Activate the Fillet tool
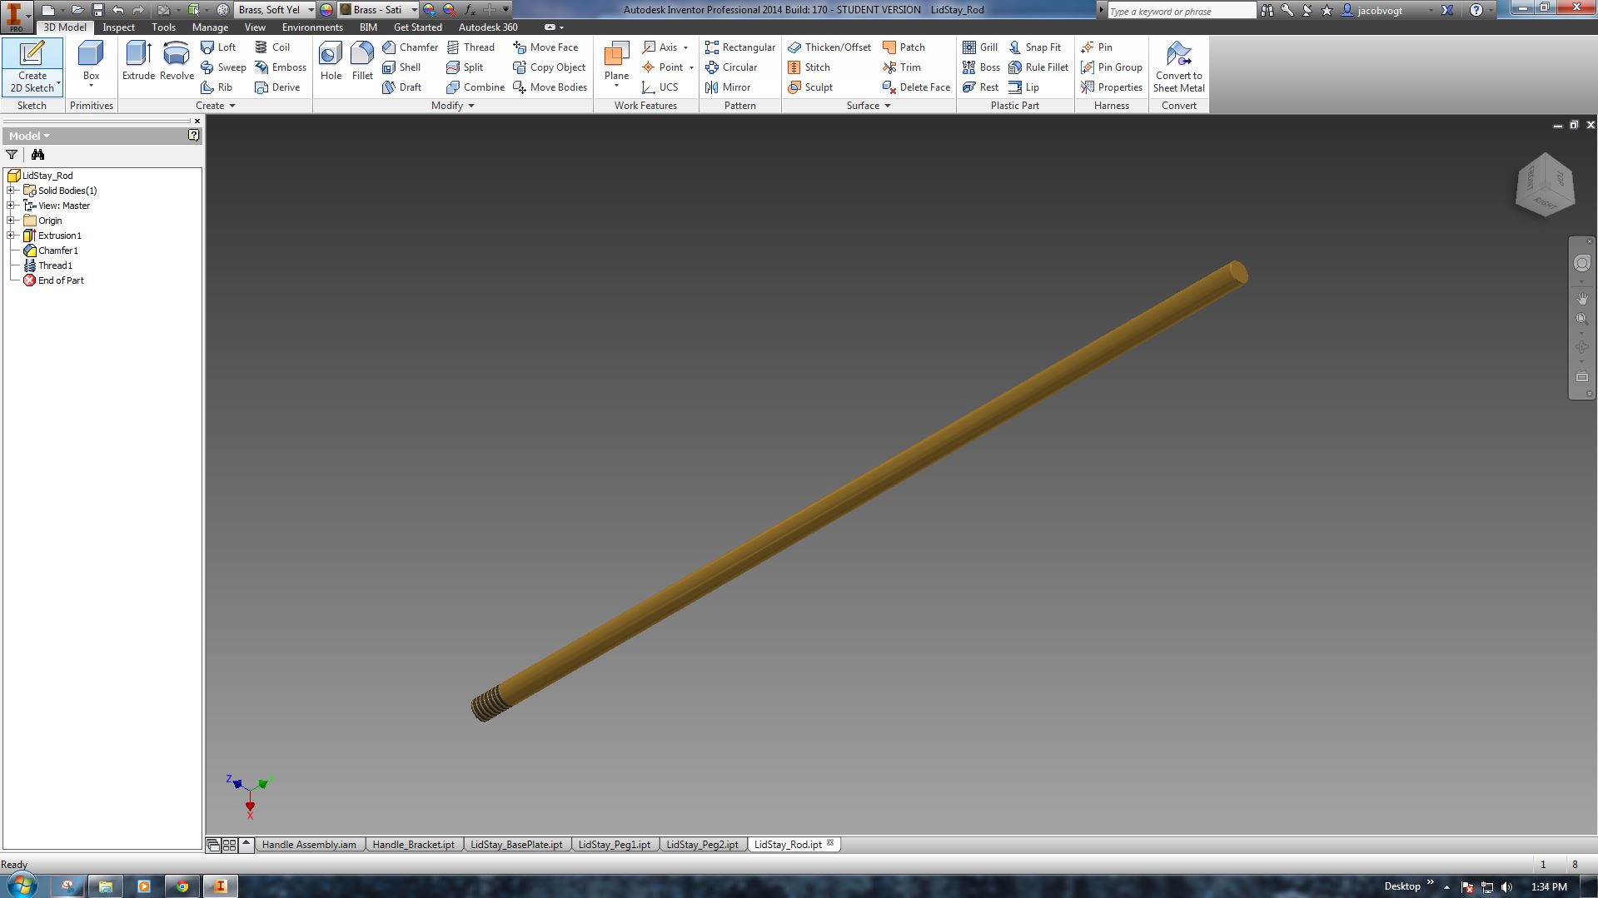 [362, 61]
